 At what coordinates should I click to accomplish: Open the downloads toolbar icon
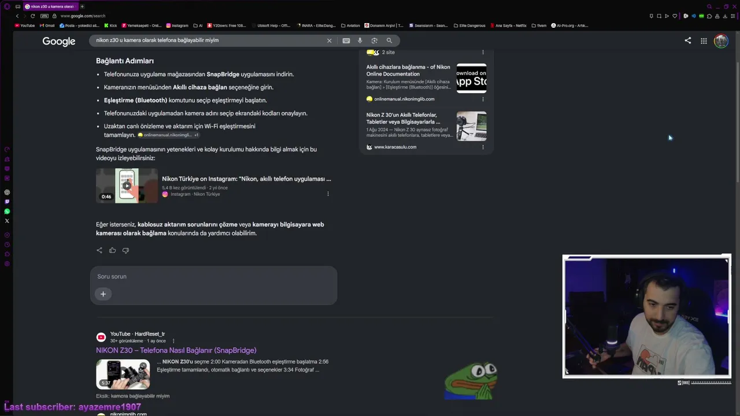[725, 16]
